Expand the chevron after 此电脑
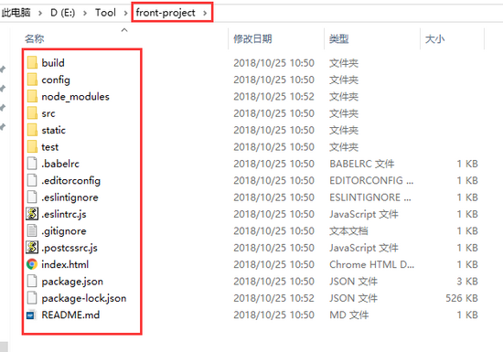Viewport: 503px width, 352px height. (40, 13)
